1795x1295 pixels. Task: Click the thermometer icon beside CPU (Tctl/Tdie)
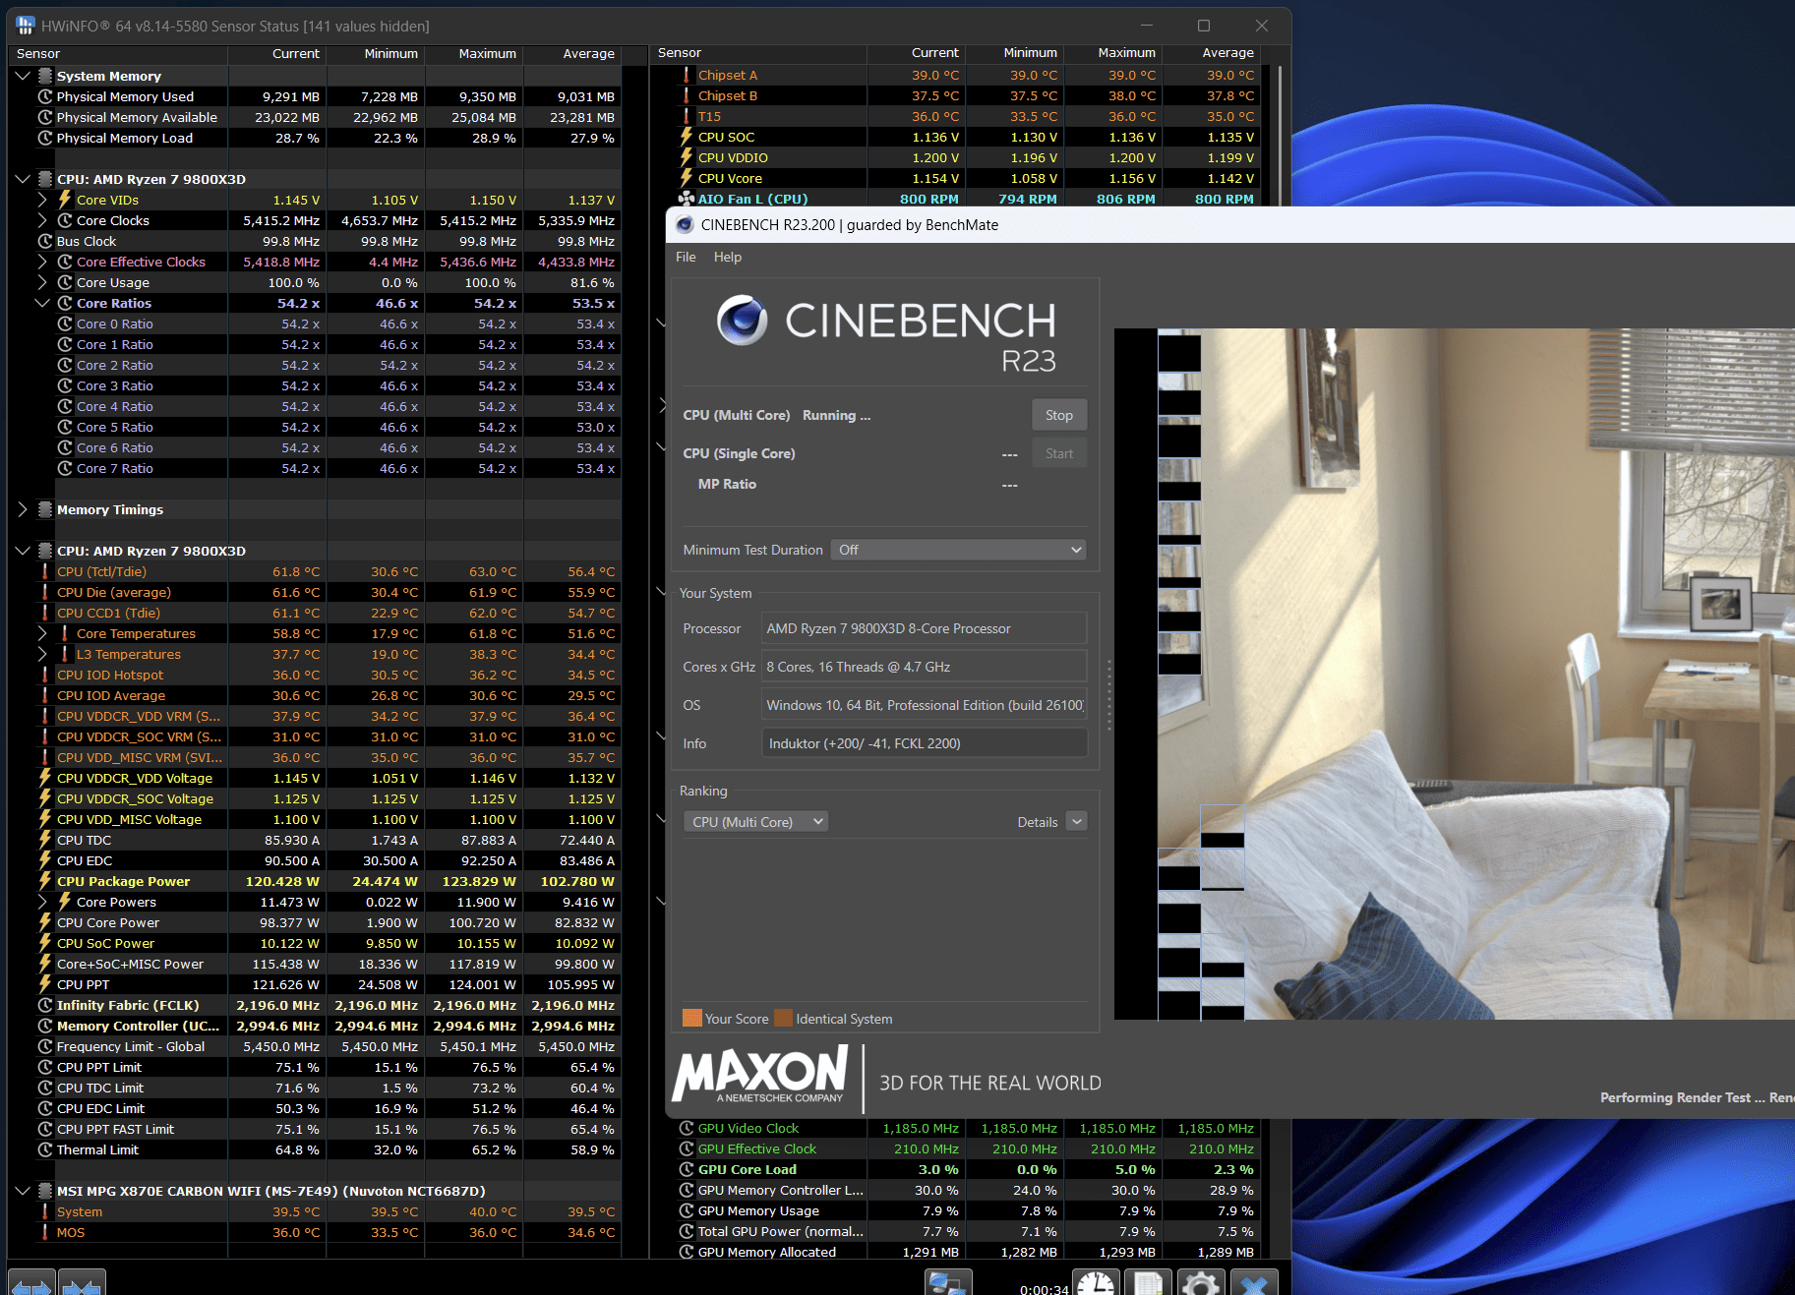(x=45, y=571)
